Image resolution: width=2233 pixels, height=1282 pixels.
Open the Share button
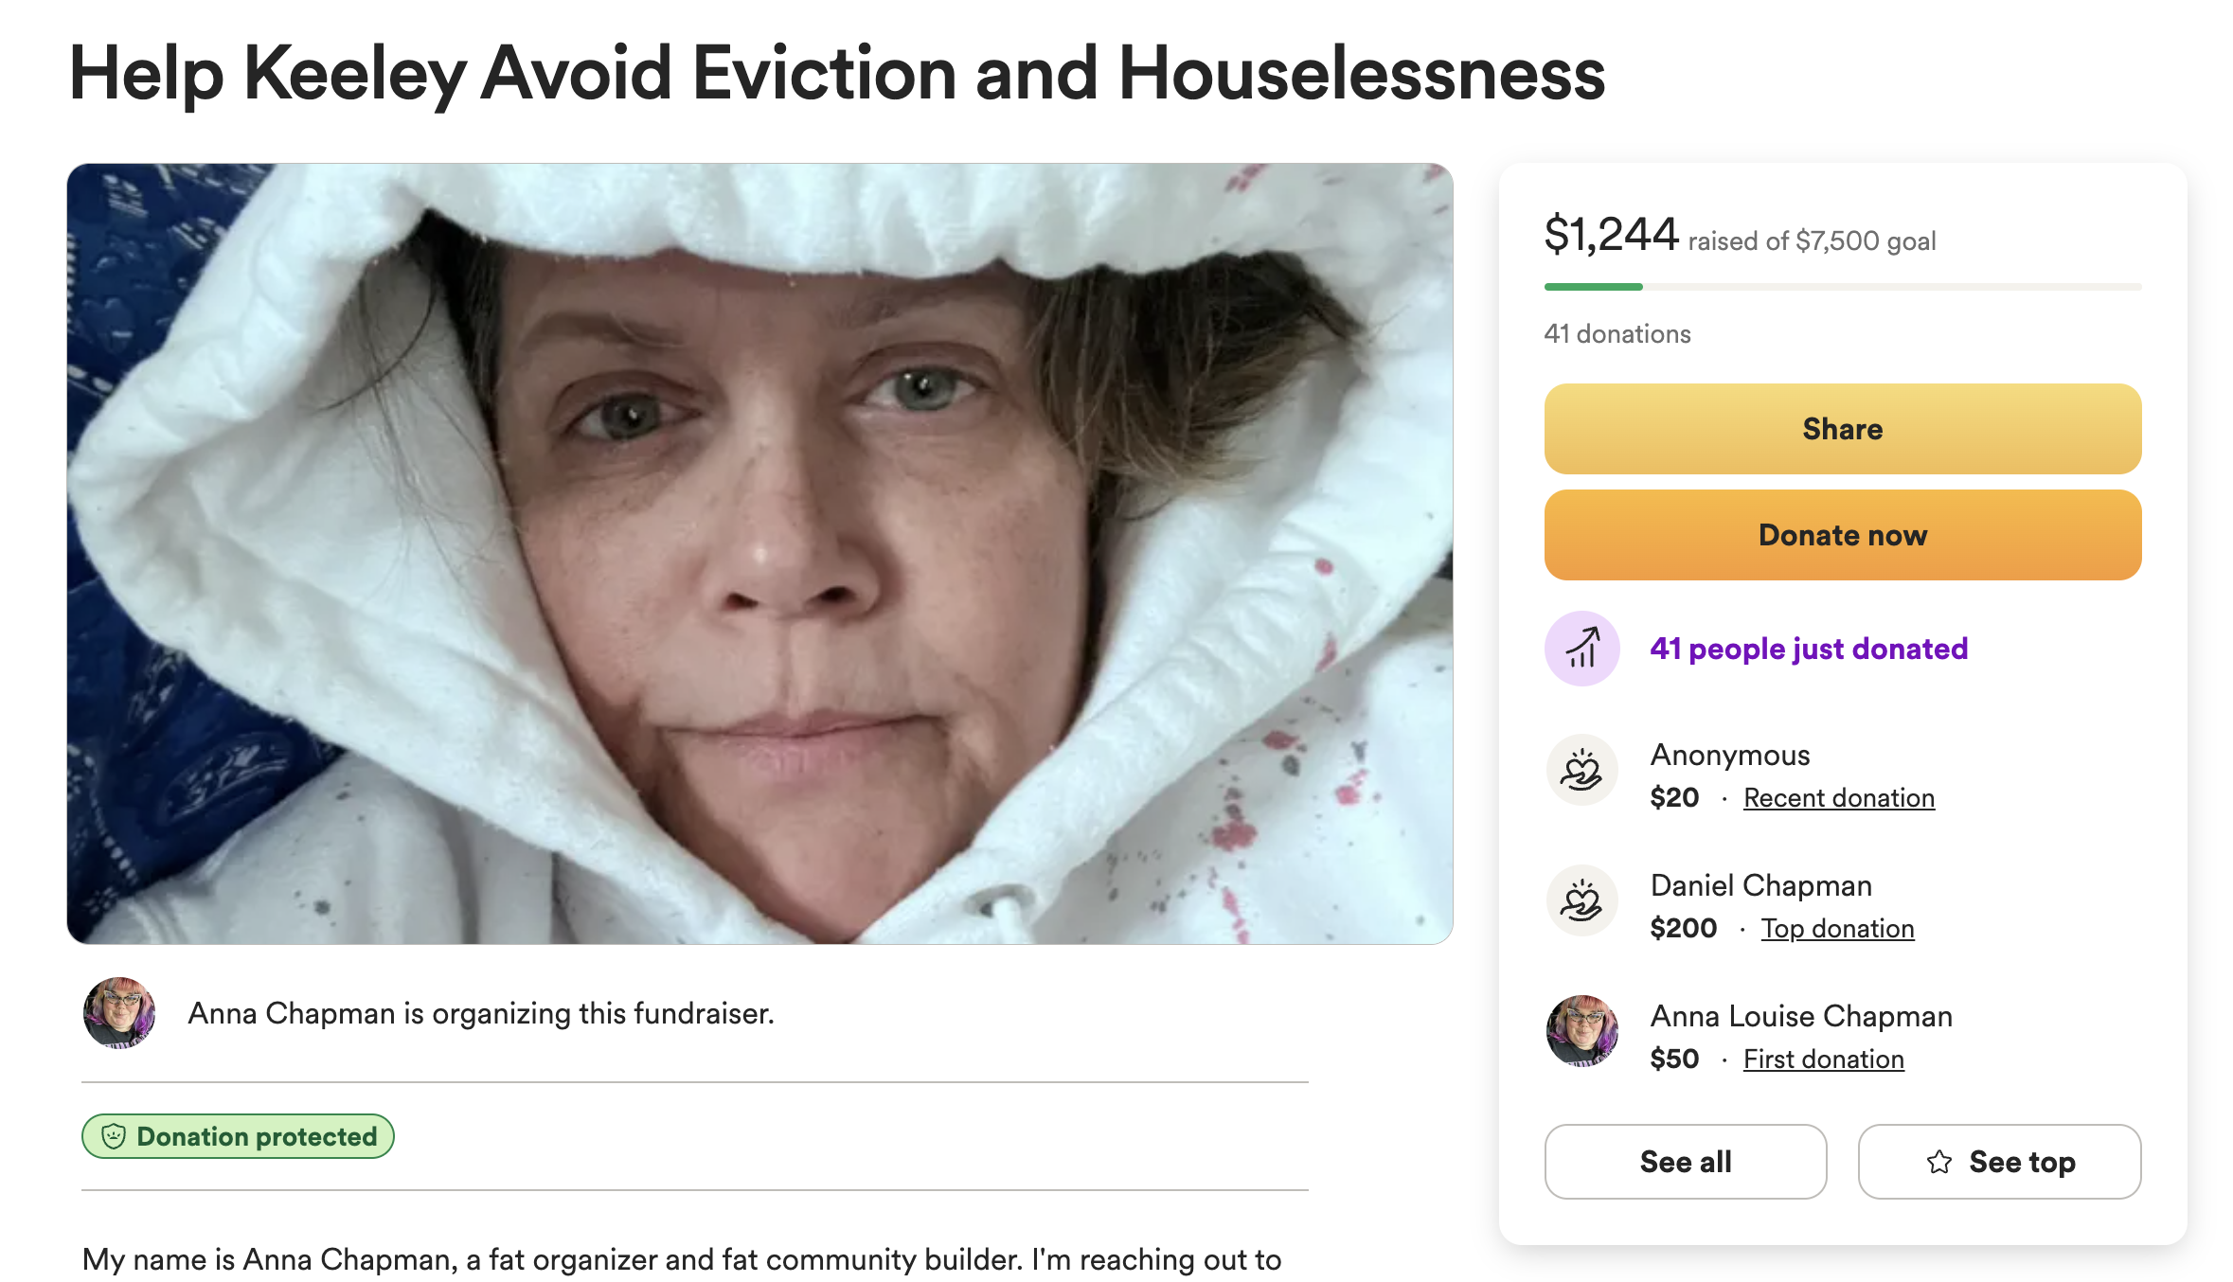(x=1842, y=429)
